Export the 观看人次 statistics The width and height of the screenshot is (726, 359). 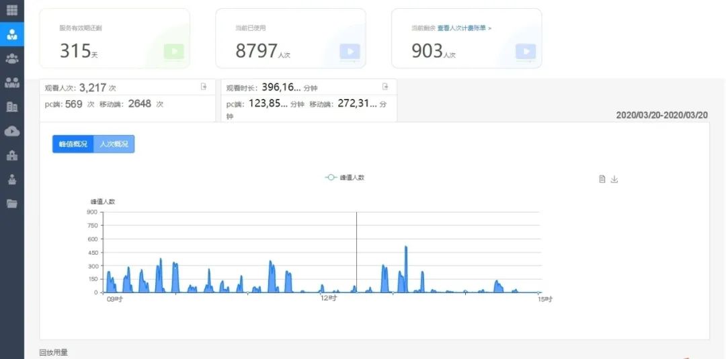[x=204, y=87]
